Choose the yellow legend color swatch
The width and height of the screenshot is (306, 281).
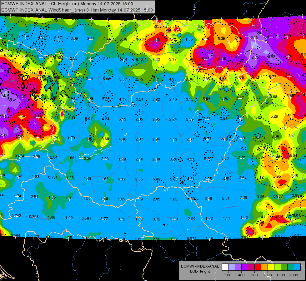[271, 267]
